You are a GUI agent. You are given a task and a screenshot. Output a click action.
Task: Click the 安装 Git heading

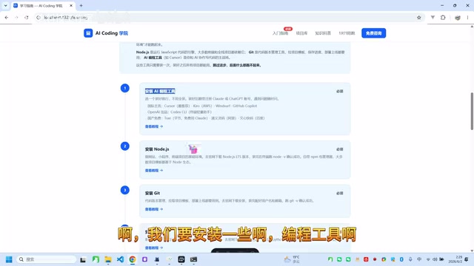[153, 193]
